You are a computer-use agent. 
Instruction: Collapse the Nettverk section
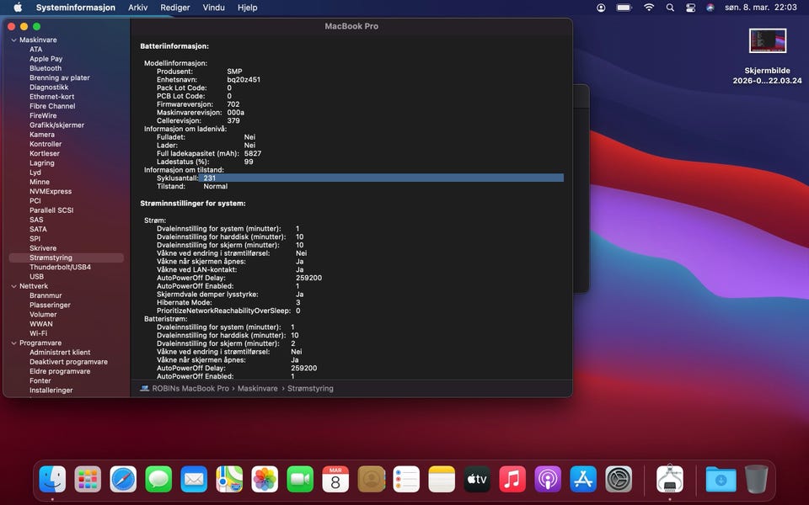click(x=13, y=286)
